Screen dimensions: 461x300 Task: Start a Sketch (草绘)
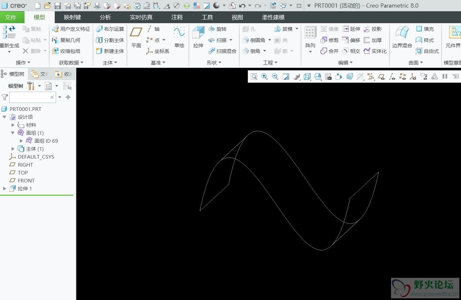click(x=179, y=37)
